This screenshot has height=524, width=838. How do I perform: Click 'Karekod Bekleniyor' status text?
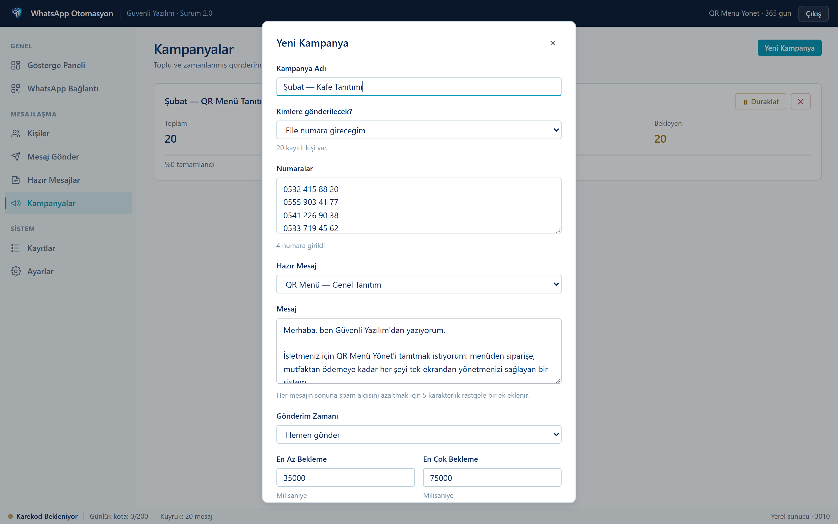pyautogui.click(x=47, y=516)
